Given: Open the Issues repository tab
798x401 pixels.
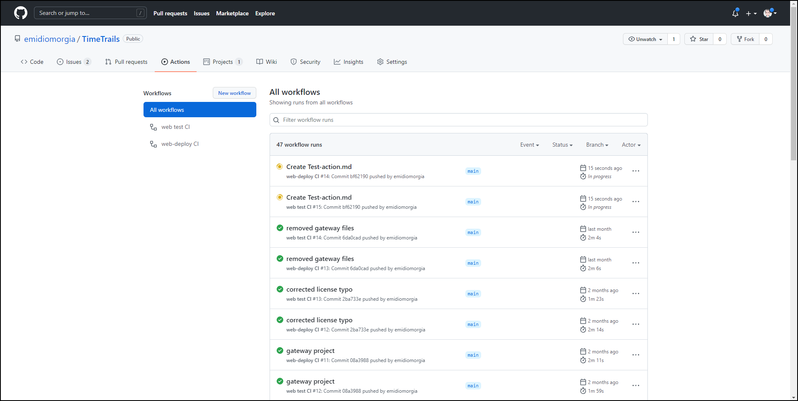Looking at the screenshot, I should click(x=73, y=62).
